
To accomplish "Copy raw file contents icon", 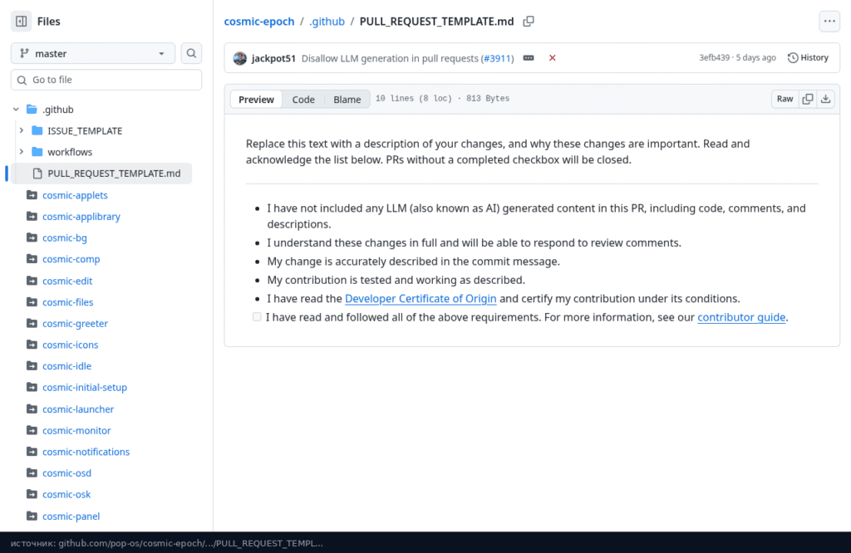I will pyautogui.click(x=808, y=99).
